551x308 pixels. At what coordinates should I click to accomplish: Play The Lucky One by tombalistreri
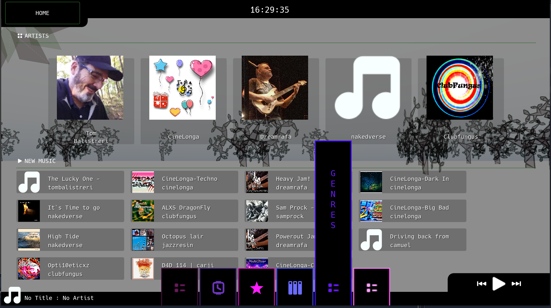click(x=70, y=182)
